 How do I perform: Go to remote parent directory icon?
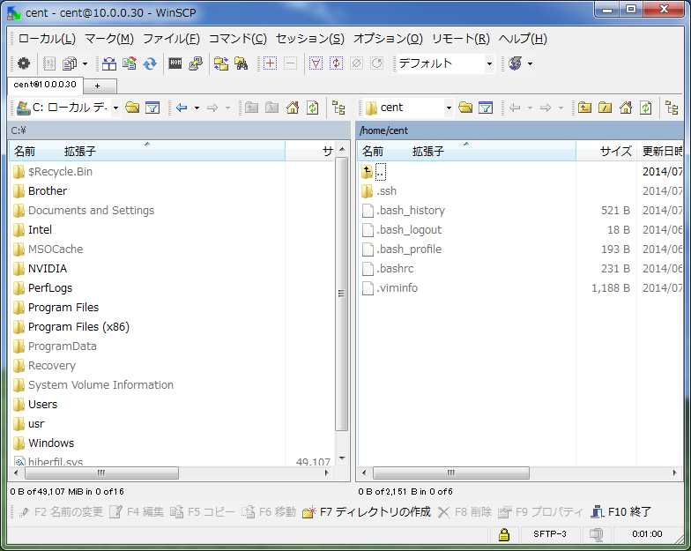[x=585, y=108]
